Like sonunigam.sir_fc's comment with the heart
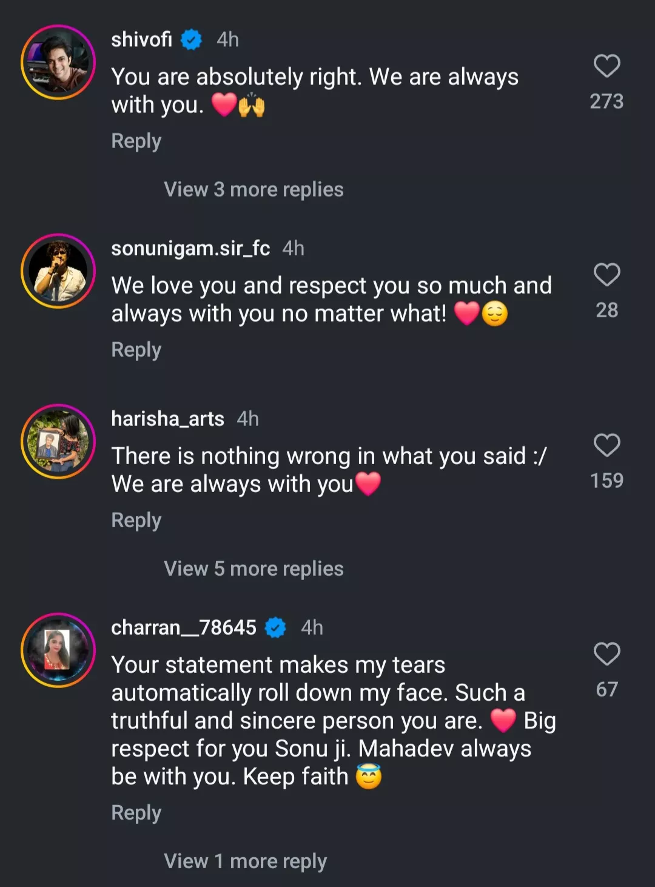This screenshot has width=655, height=887. 606,275
